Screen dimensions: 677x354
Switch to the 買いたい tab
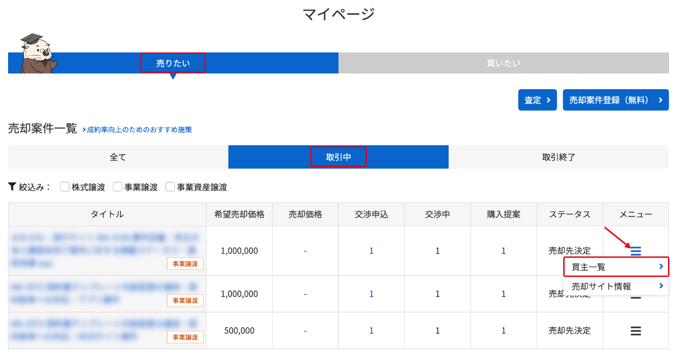tap(504, 63)
